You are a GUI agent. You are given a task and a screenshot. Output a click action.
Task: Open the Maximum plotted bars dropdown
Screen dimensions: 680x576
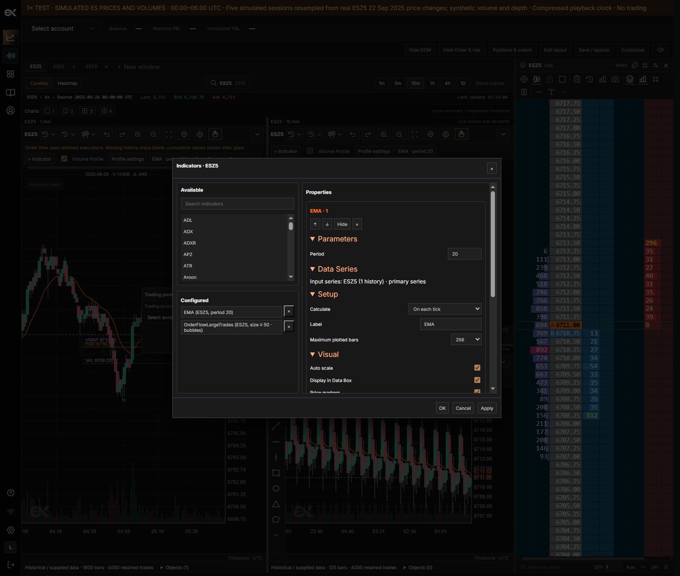466,340
